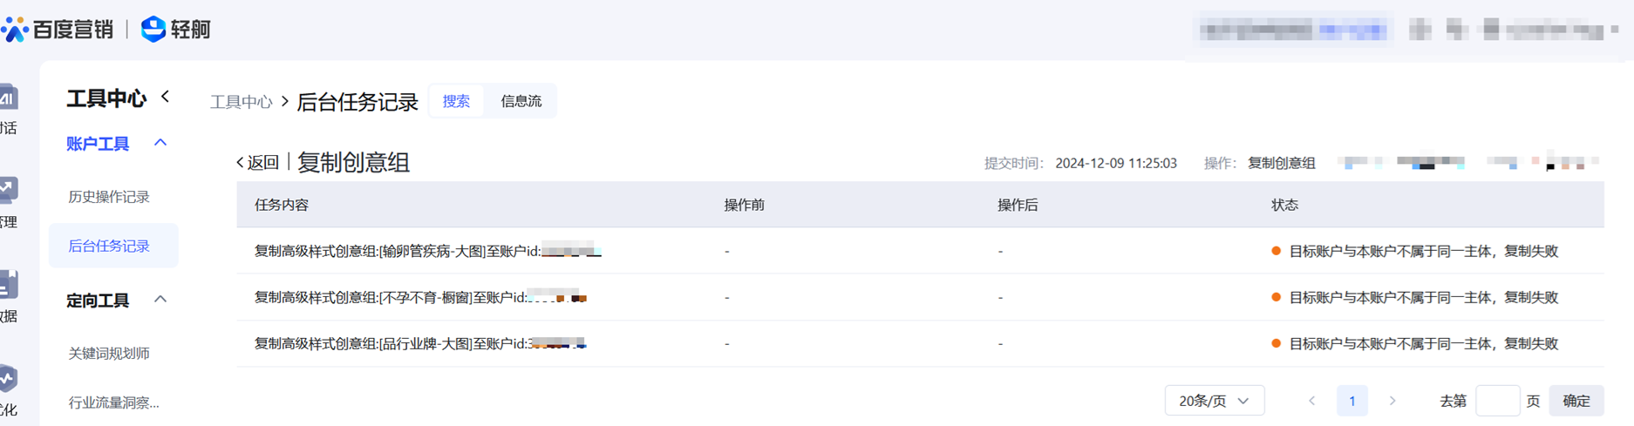Click the Baidu Marketing logo
This screenshot has height=426, width=1634.
point(58,30)
